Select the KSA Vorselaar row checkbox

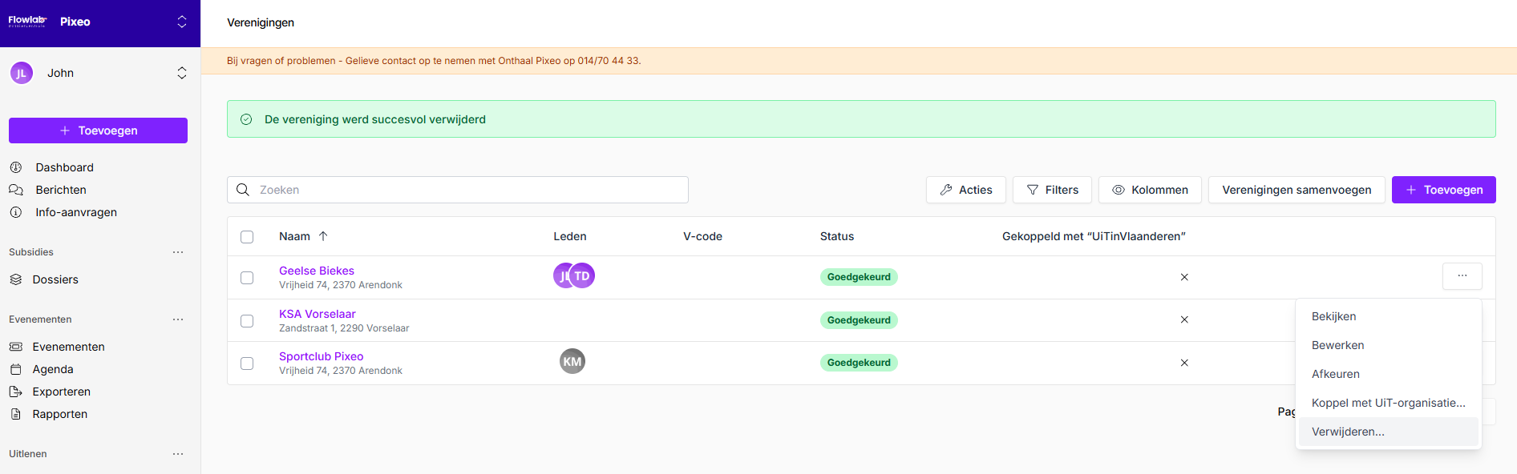[x=247, y=321]
